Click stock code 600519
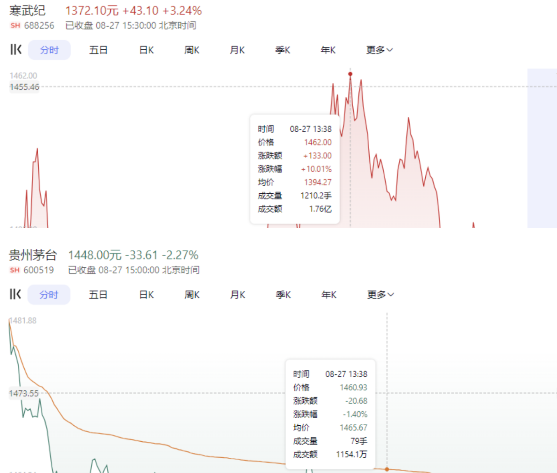The width and height of the screenshot is (557, 473). point(39,270)
